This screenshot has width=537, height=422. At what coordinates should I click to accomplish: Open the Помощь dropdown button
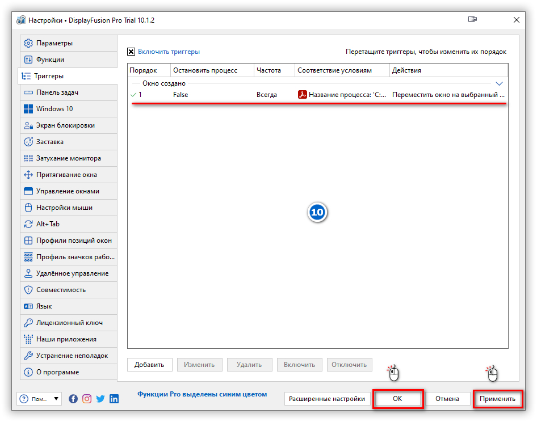point(39,399)
